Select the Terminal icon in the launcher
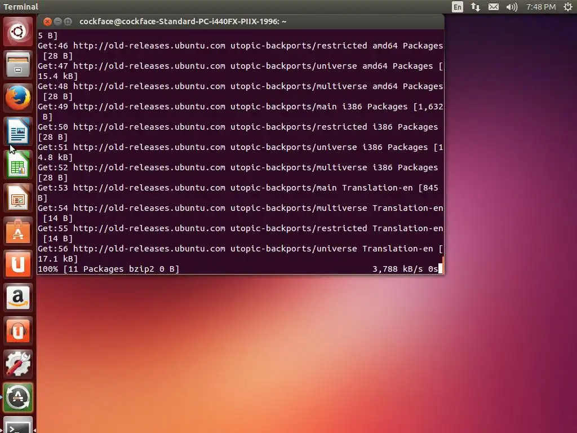 [x=17, y=425]
